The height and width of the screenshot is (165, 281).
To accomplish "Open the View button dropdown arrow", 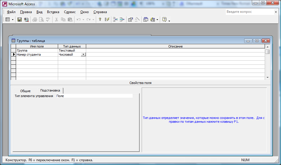I will (x=13, y=20).
